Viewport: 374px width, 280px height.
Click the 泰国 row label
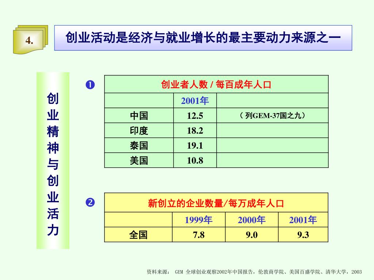(139, 145)
